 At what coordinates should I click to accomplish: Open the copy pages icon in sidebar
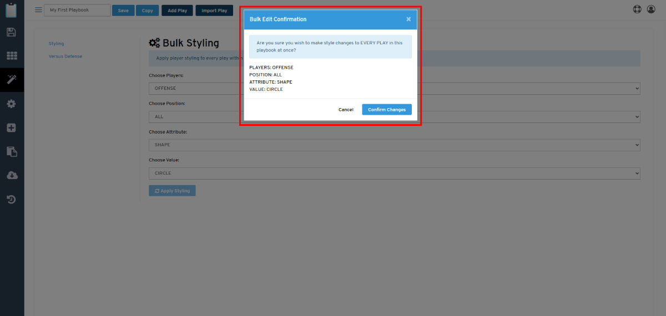coord(11,151)
